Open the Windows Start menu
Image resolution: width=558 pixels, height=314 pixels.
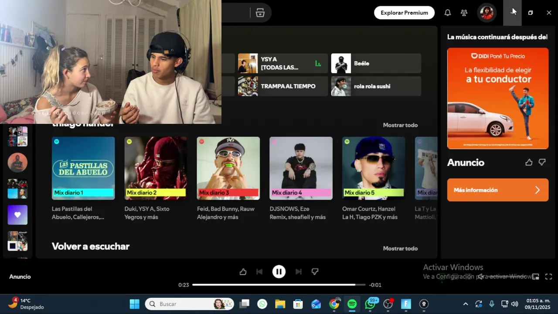point(135,304)
